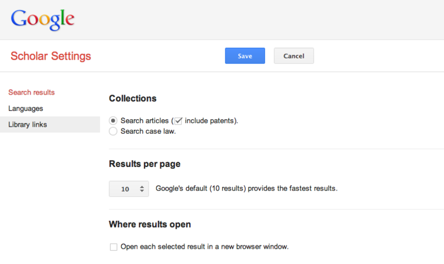The image size is (444, 264).
Task: Enable opening results in a new browser window
Action: pyautogui.click(x=113, y=247)
